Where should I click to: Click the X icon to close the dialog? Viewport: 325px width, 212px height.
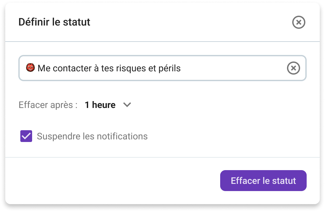[x=299, y=22]
